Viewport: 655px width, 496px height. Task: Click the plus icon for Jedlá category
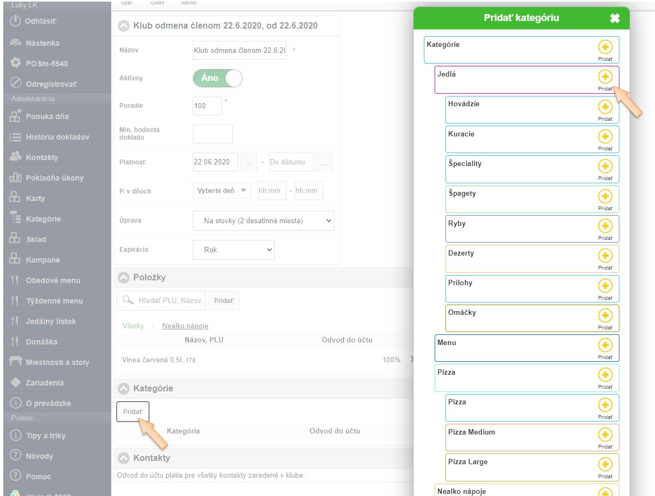point(605,77)
